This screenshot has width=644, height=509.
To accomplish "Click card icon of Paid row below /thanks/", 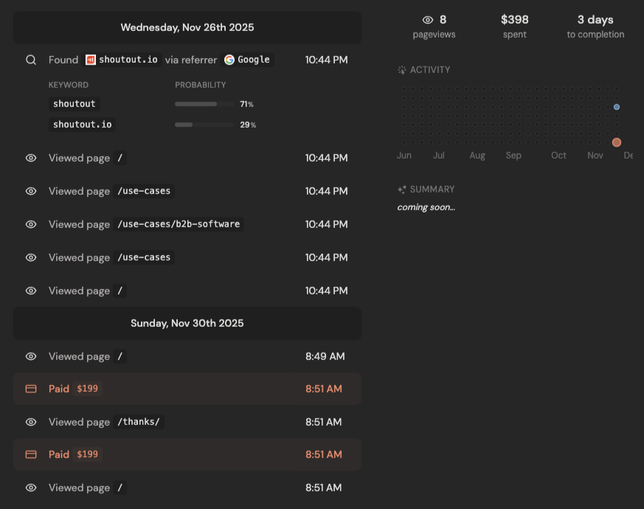I will 31,454.
